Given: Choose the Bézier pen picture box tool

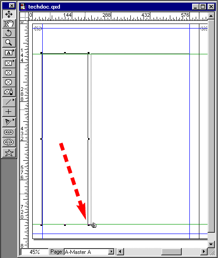Looking at the screenshot, I should [9, 92].
